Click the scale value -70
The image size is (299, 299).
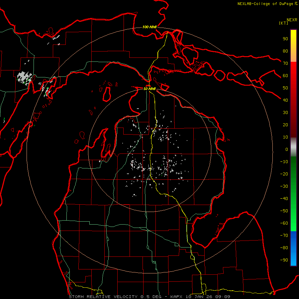[x=284, y=236]
